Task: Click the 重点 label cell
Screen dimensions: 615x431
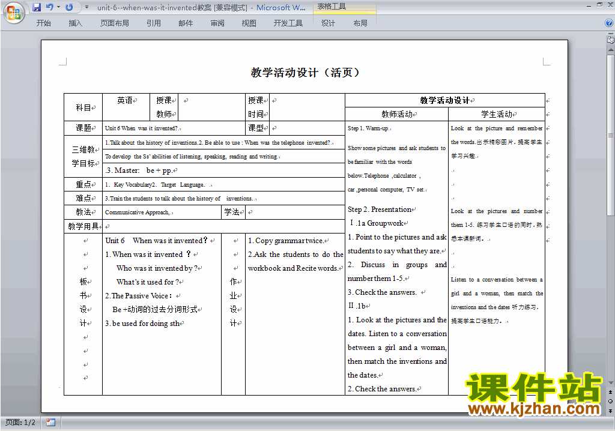Action: pos(83,184)
